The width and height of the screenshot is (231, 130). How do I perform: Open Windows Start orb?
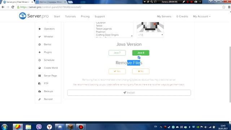coord(5,127)
